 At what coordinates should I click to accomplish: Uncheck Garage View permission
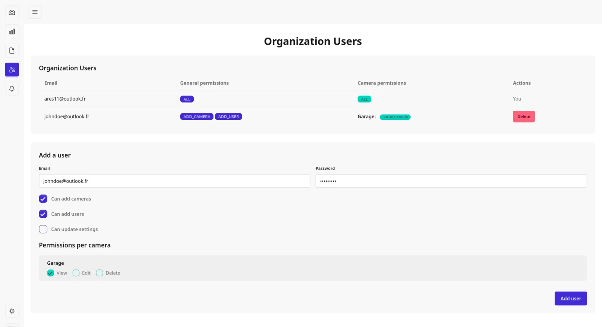50,273
